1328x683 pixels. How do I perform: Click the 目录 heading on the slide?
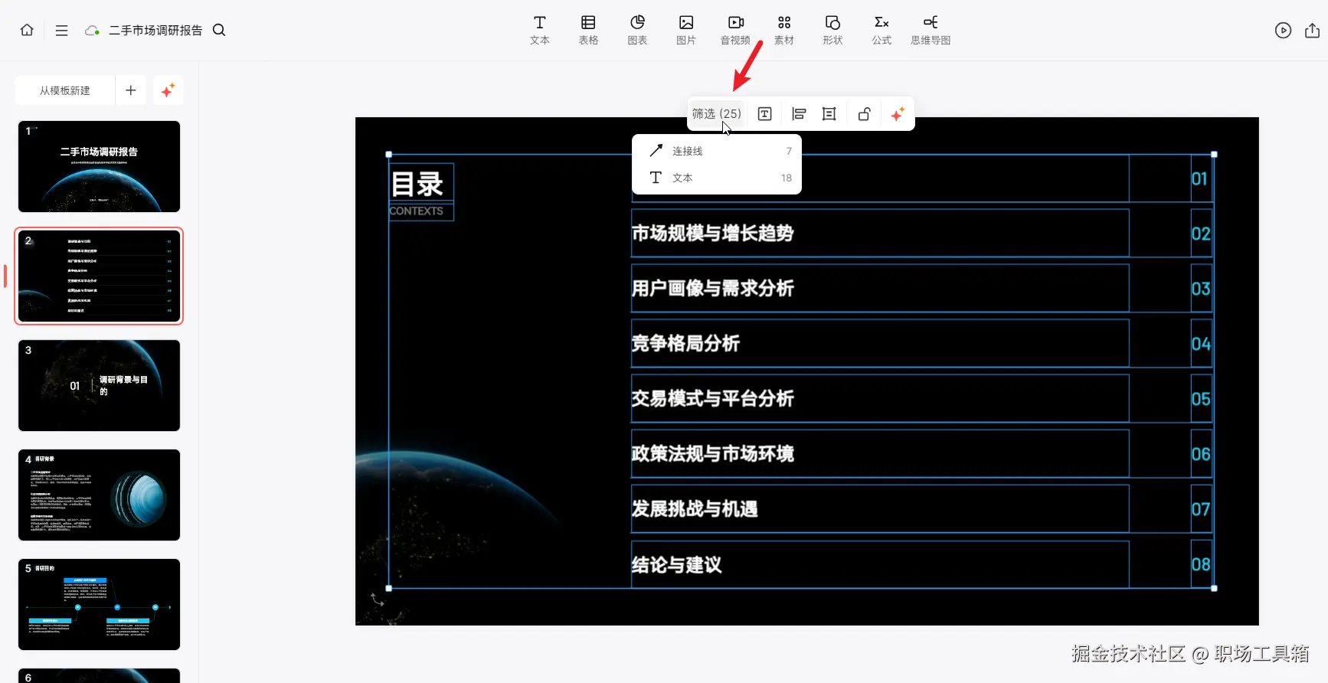point(417,184)
